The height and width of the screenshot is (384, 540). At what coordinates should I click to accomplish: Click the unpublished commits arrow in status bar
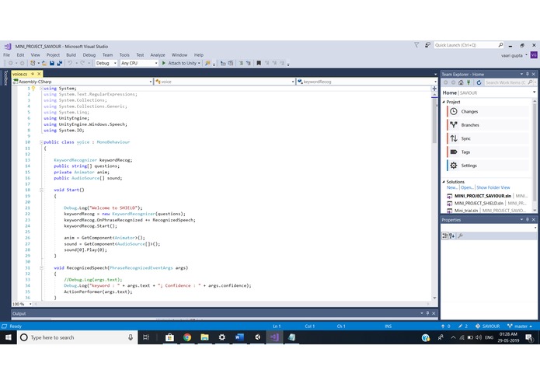point(443,326)
